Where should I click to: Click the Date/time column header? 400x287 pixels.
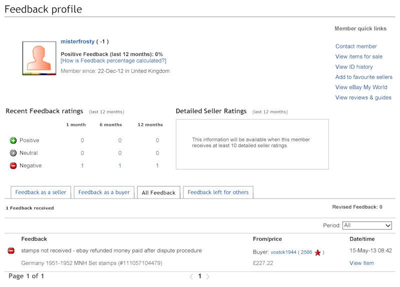pyautogui.click(x=362, y=239)
